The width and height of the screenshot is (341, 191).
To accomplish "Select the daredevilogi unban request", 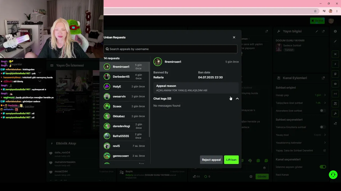I will pos(124,126).
